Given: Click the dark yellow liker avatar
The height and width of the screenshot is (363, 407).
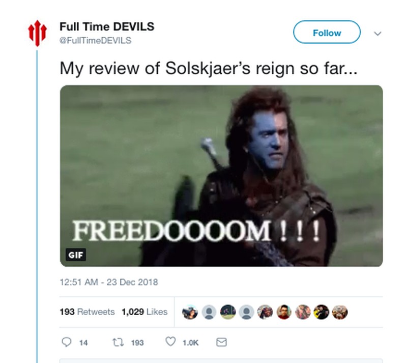Looking at the screenshot, I should pos(321,312).
